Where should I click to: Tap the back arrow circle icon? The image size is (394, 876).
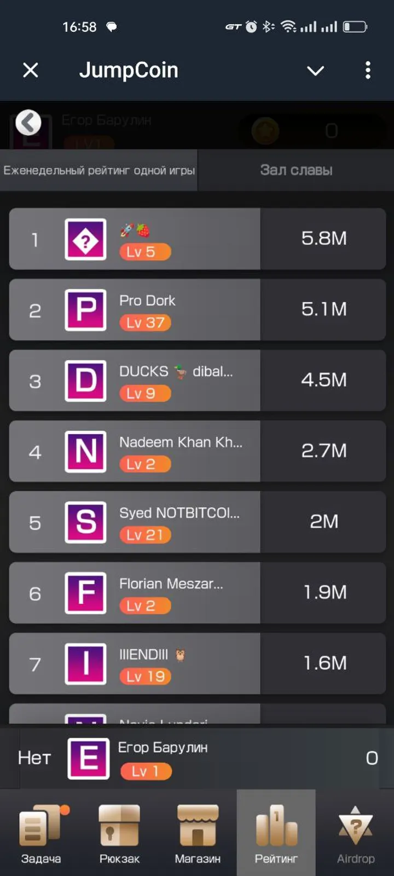(x=28, y=123)
